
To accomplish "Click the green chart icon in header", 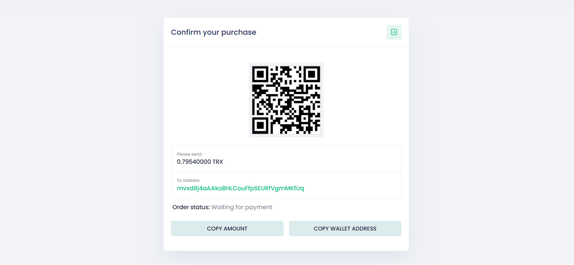I will (x=394, y=32).
